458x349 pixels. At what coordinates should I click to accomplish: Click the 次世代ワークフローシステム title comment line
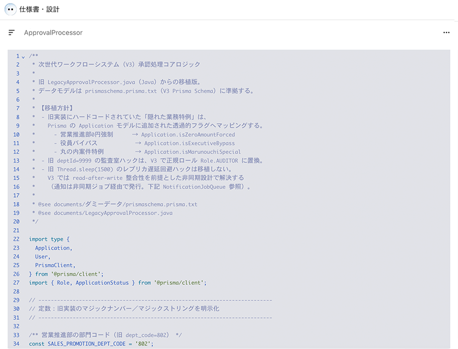pyautogui.click(x=116, y=65)
